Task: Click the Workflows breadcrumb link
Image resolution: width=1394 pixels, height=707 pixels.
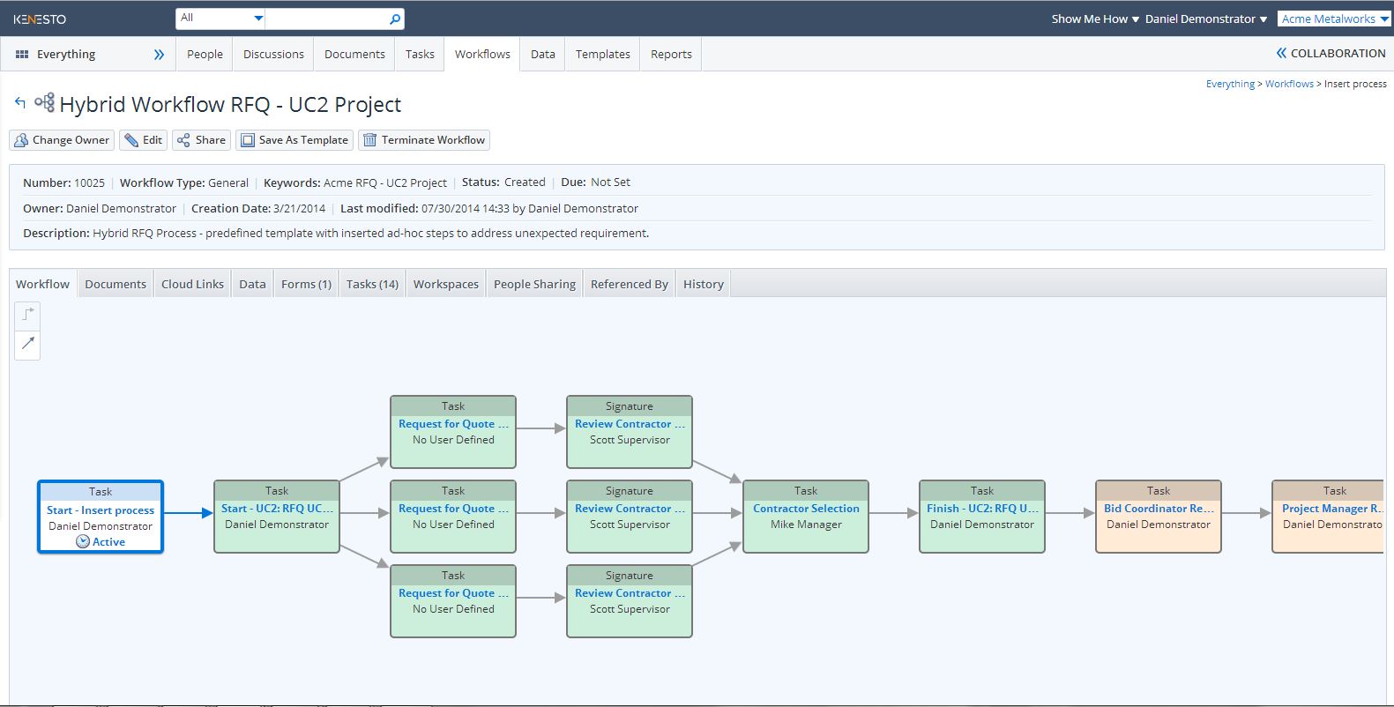Action: click(x=1289, y=84)
